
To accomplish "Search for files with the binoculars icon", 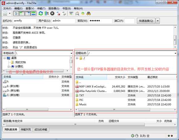I will [89, 14].
